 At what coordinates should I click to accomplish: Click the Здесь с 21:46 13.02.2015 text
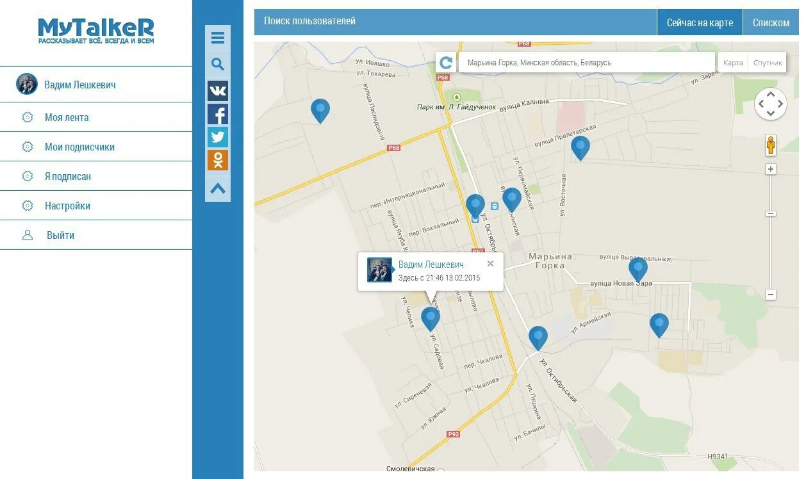(439, 278)
